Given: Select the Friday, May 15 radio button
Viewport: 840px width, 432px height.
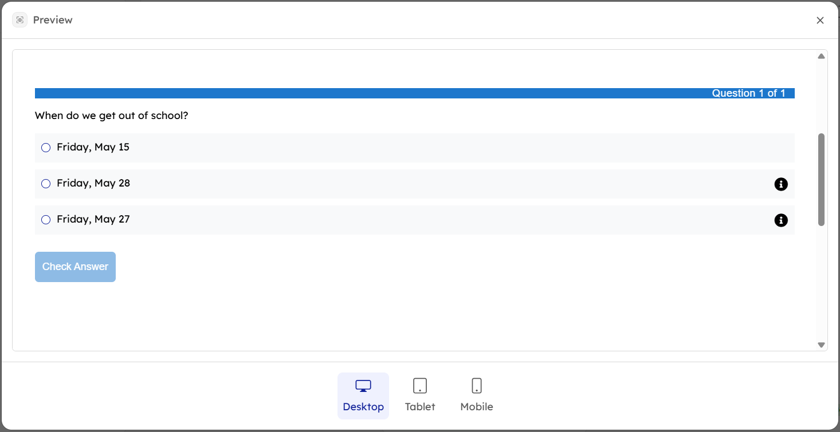Looking at the screenshot, I should tap(46, 148).
